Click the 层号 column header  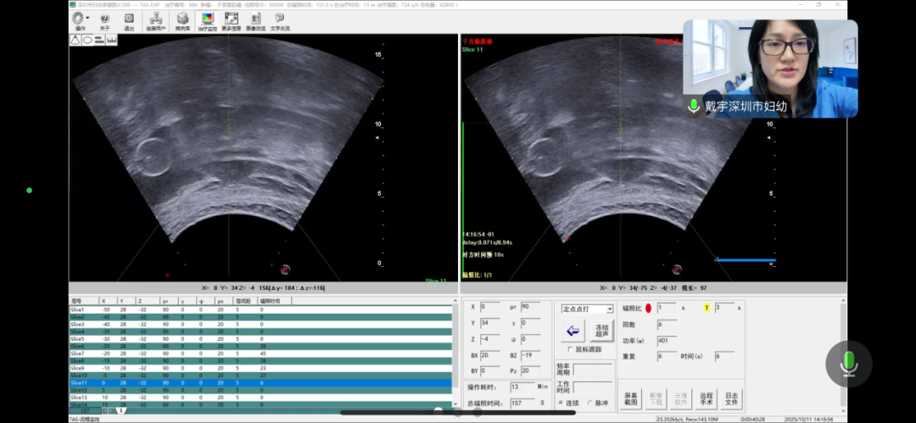85,301
